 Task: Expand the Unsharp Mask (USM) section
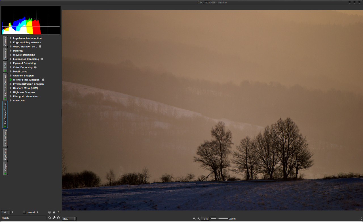pos(11,88)
